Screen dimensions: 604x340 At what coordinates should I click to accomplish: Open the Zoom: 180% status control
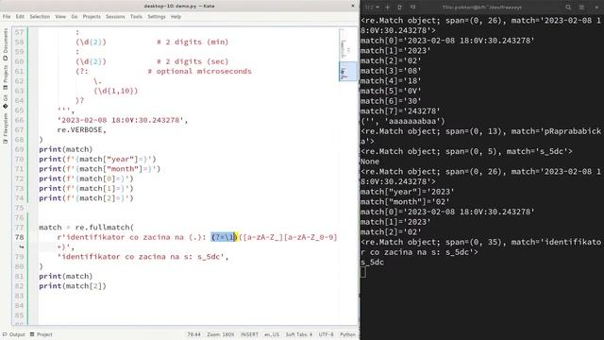220,334
